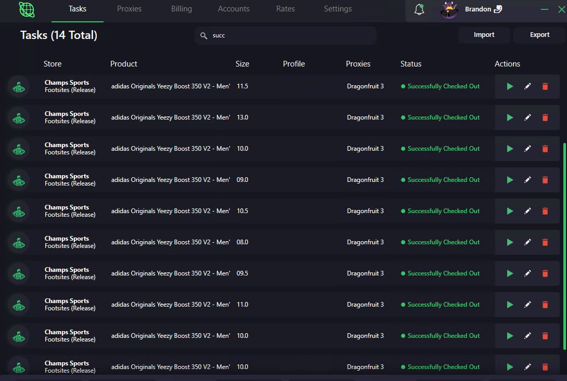Delete the size 10.5 task

(x=545, y=211)
